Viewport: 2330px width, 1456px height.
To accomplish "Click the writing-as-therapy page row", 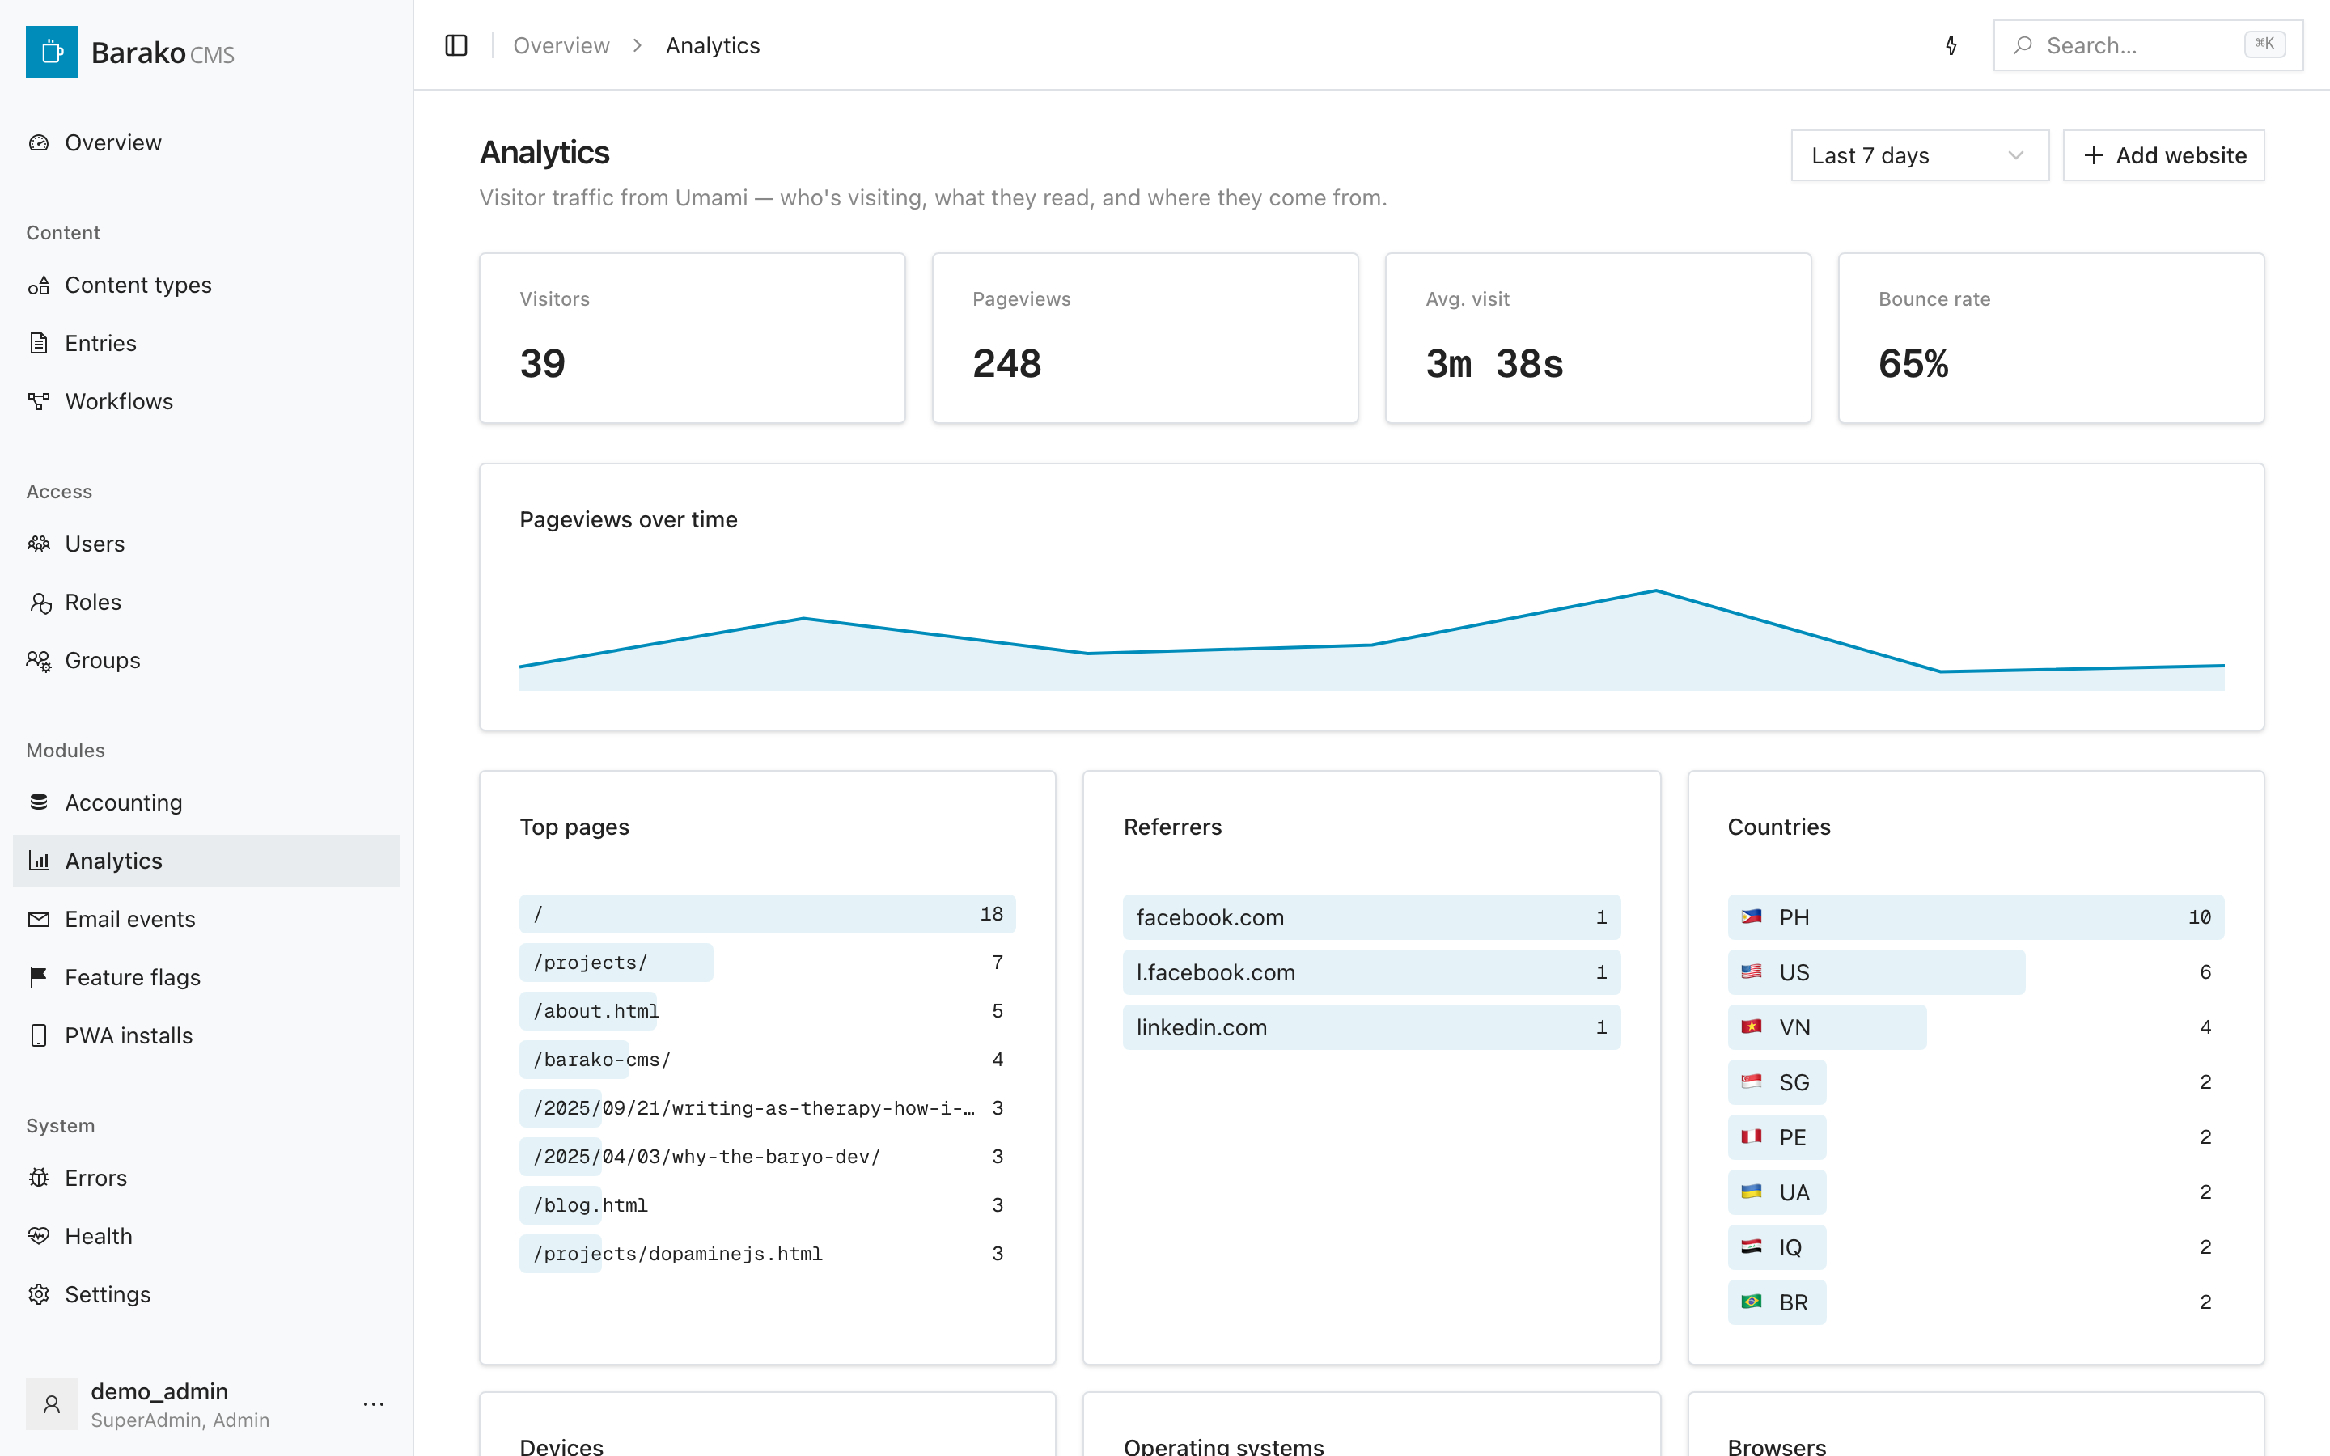I will coord(767,1108).
